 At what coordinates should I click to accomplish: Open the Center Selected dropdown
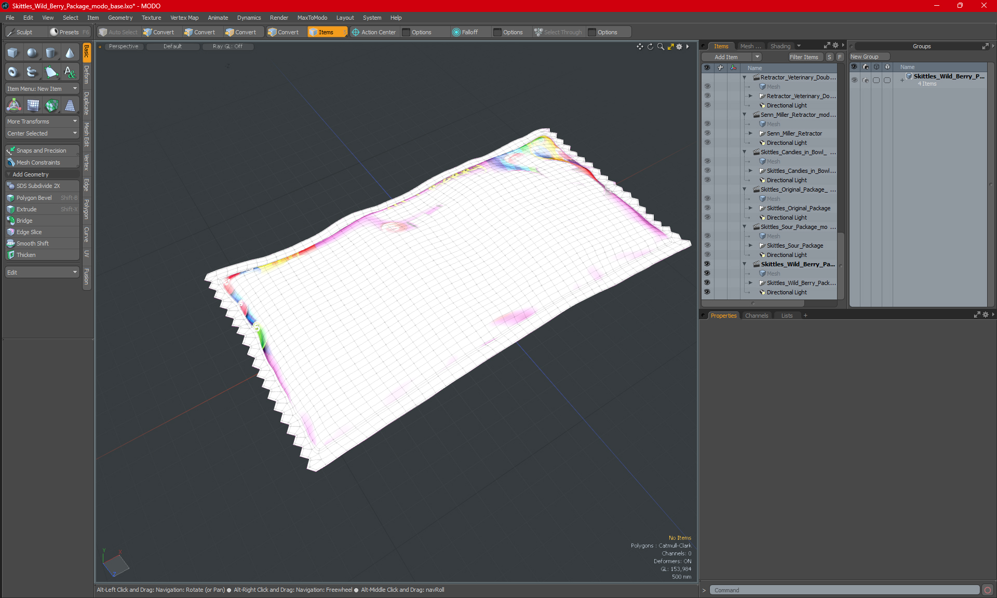coord(42,133)
